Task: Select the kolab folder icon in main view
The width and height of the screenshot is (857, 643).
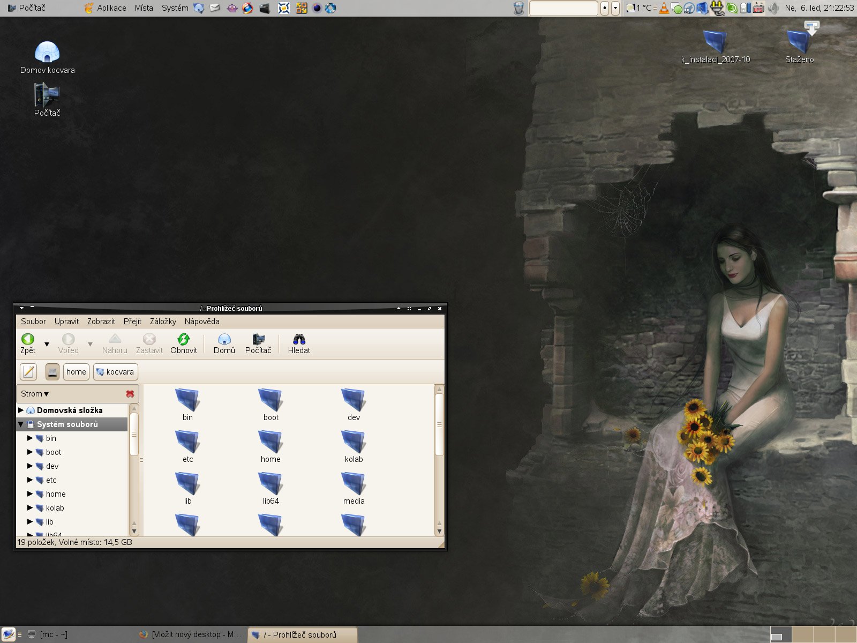Action: tap(354, 442)
